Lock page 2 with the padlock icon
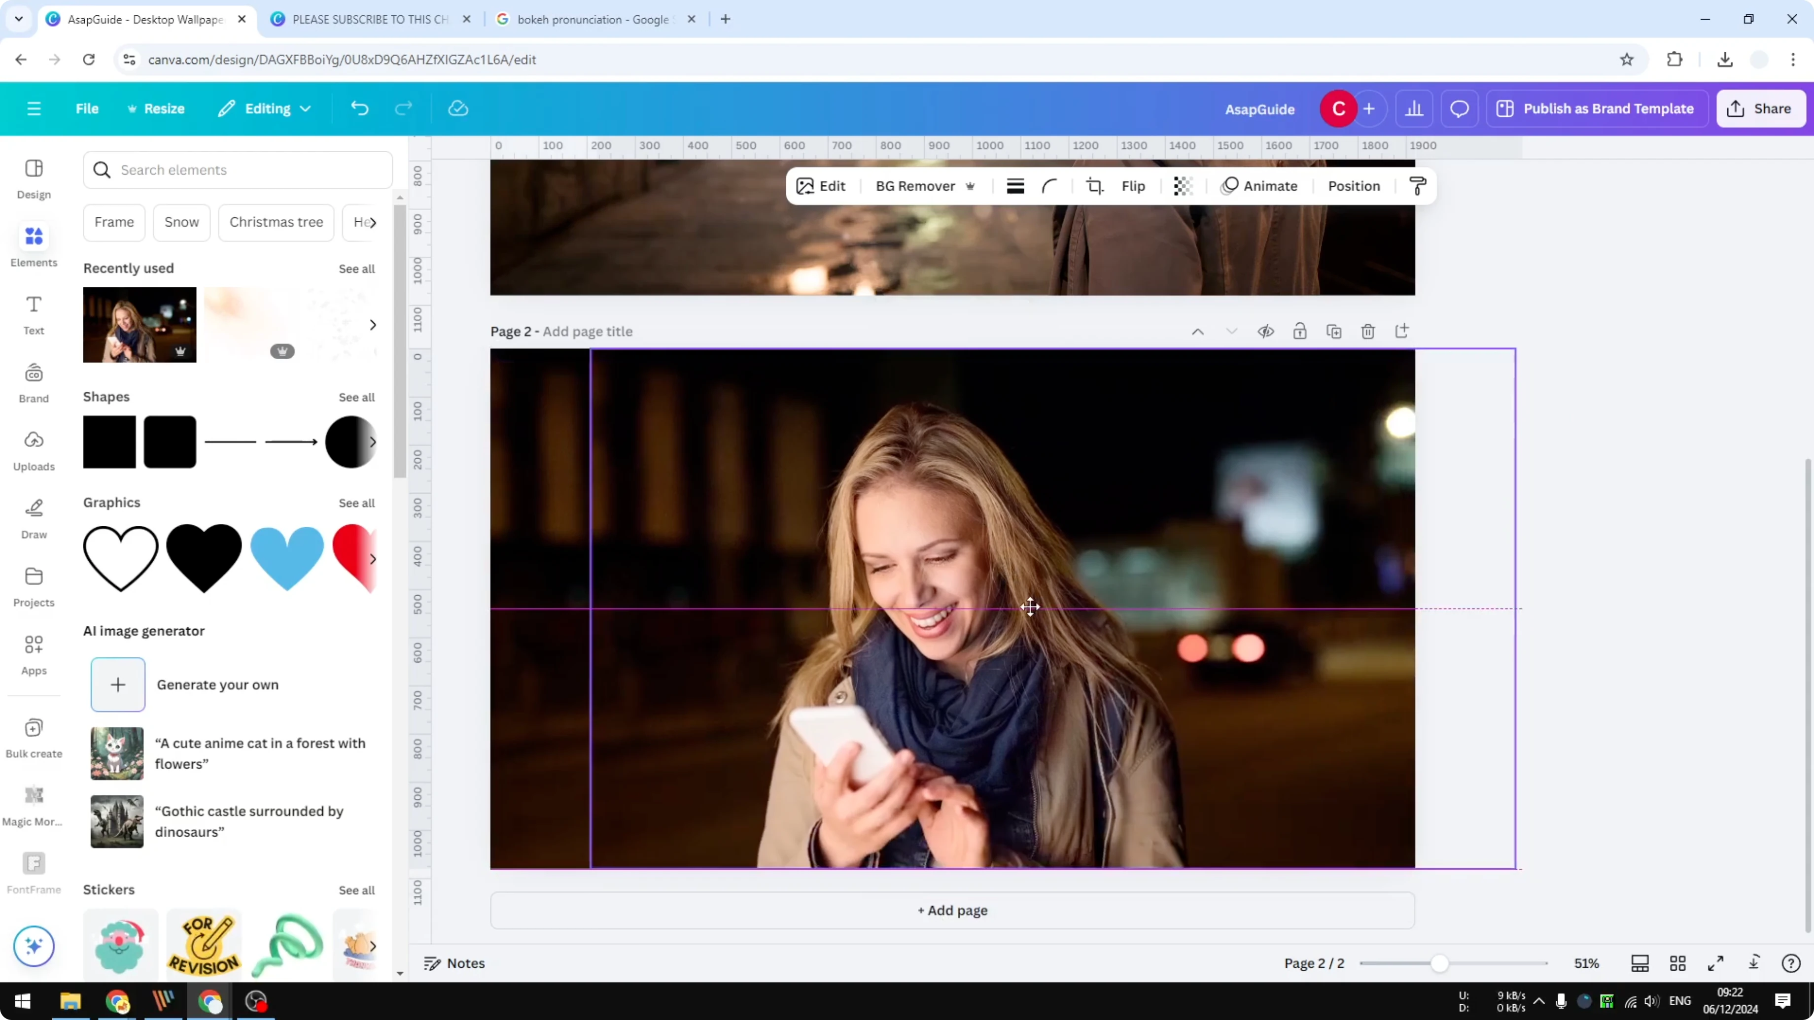The image size is (1814, 1020). click(1300, 331)
